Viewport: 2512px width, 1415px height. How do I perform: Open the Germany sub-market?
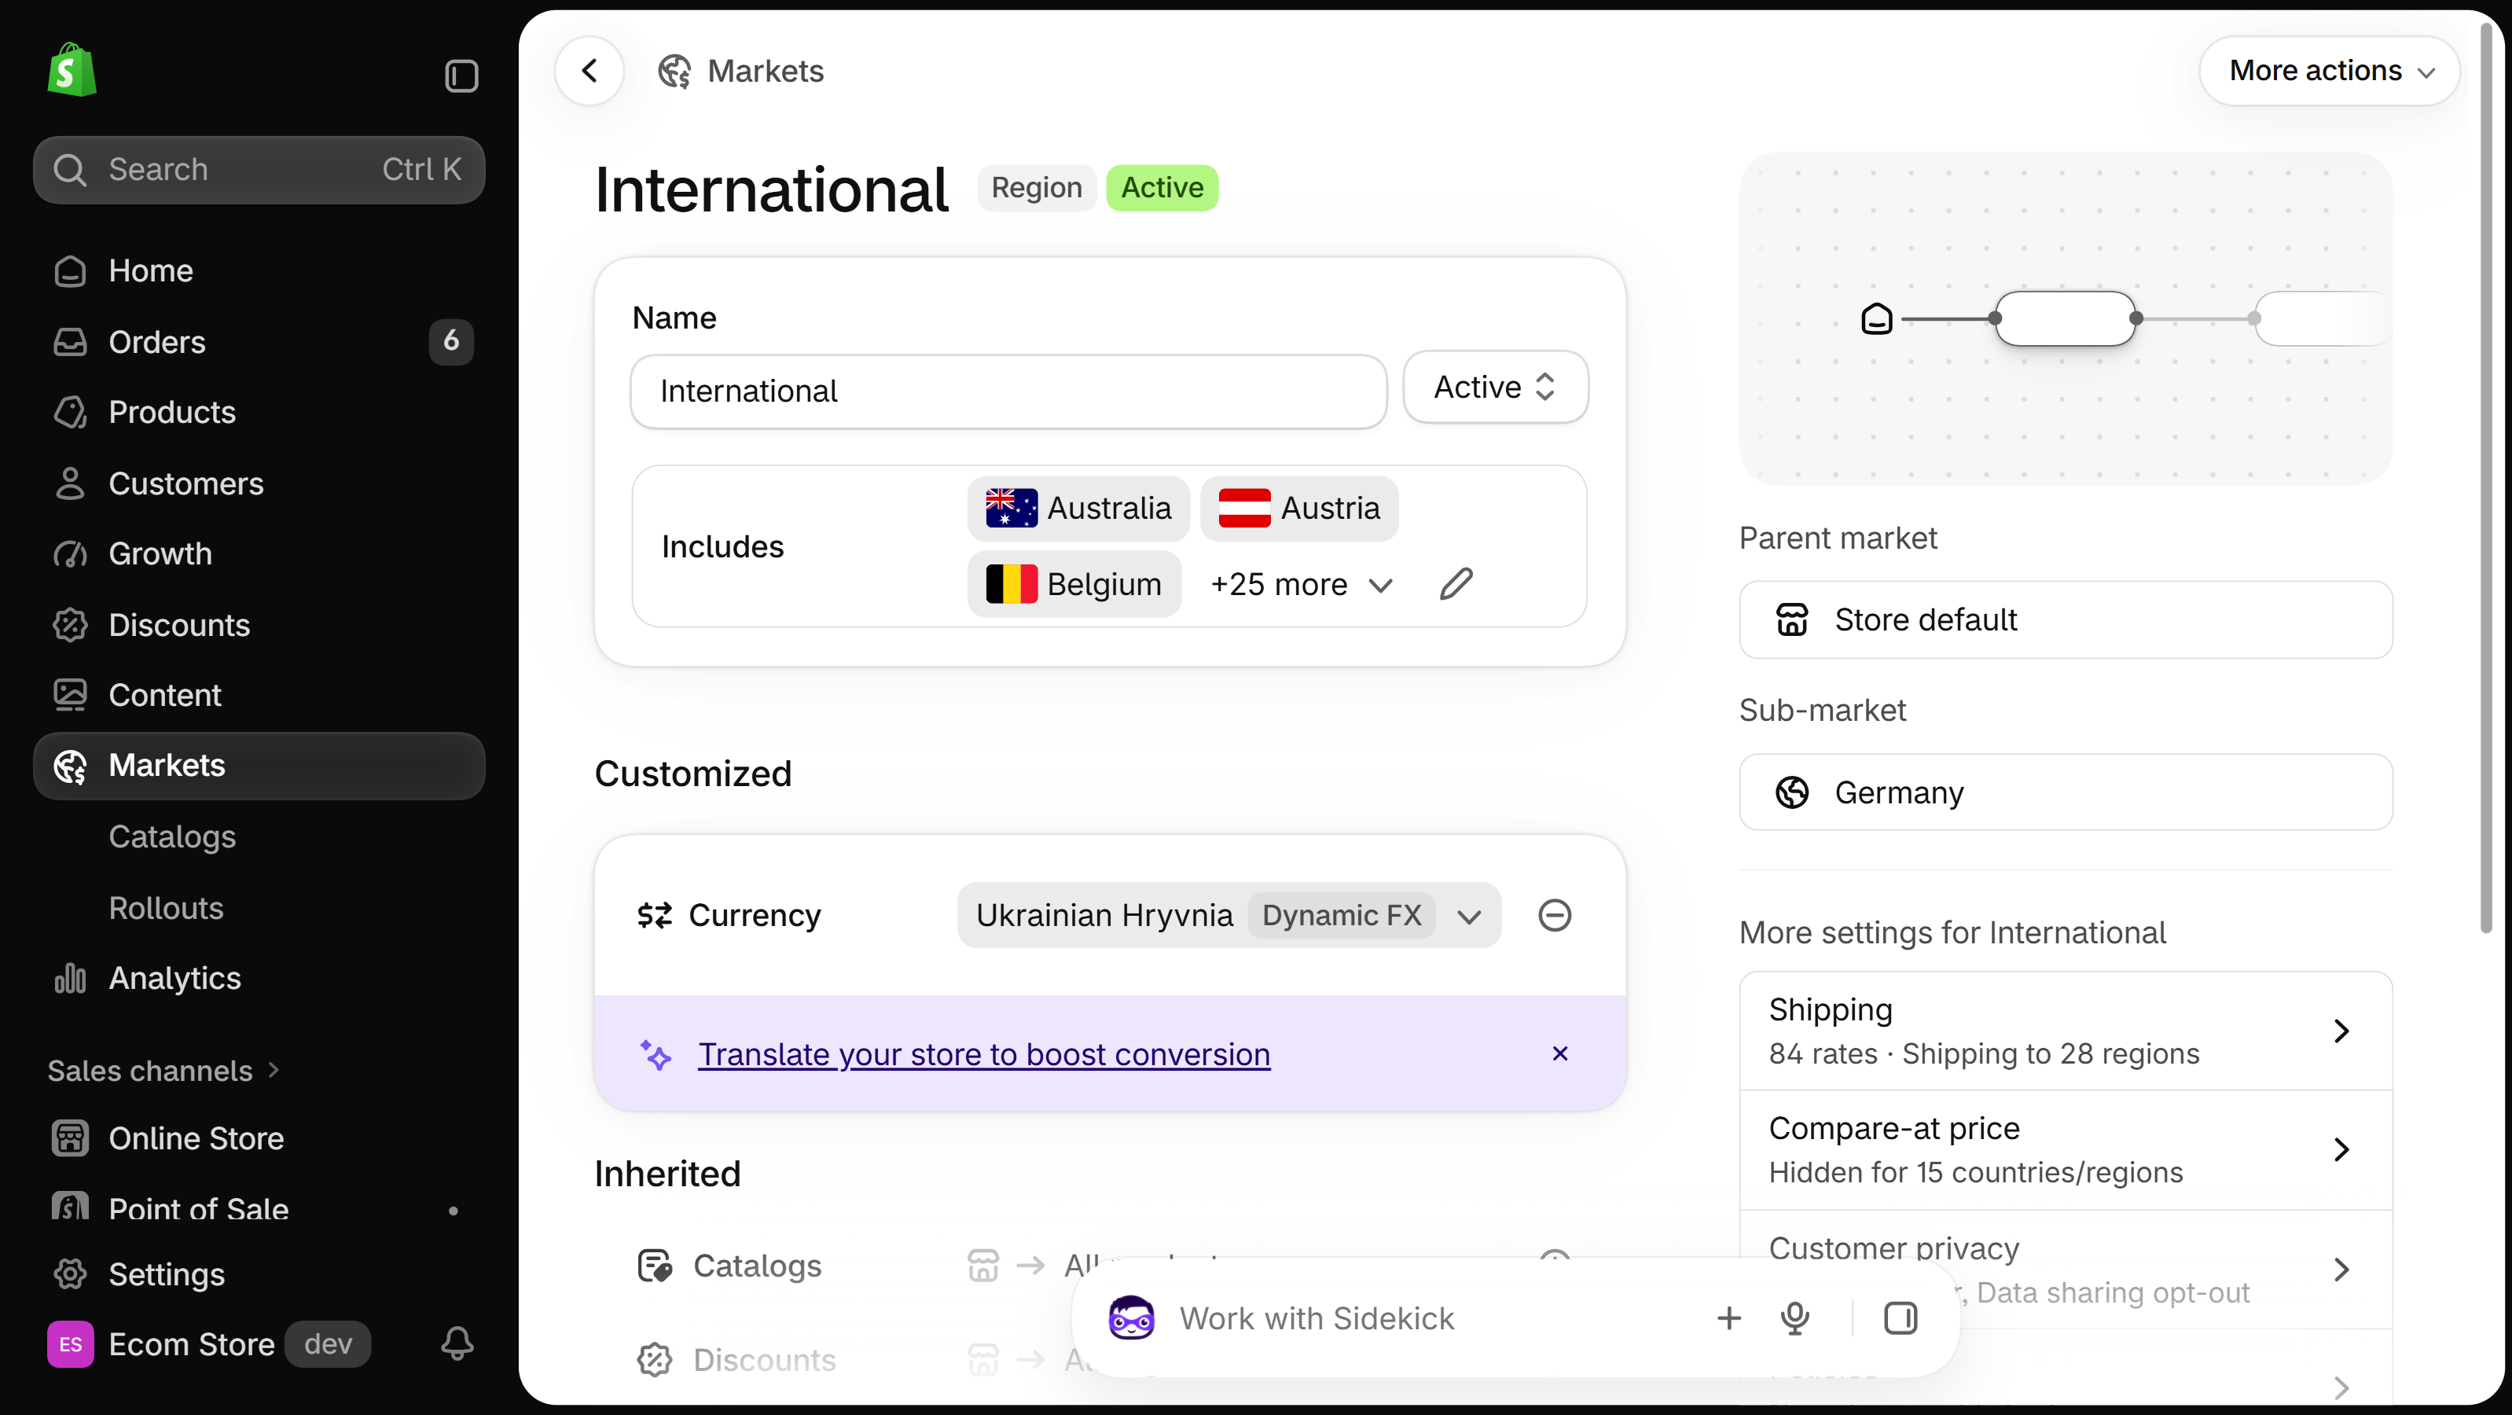point(2066,793)
